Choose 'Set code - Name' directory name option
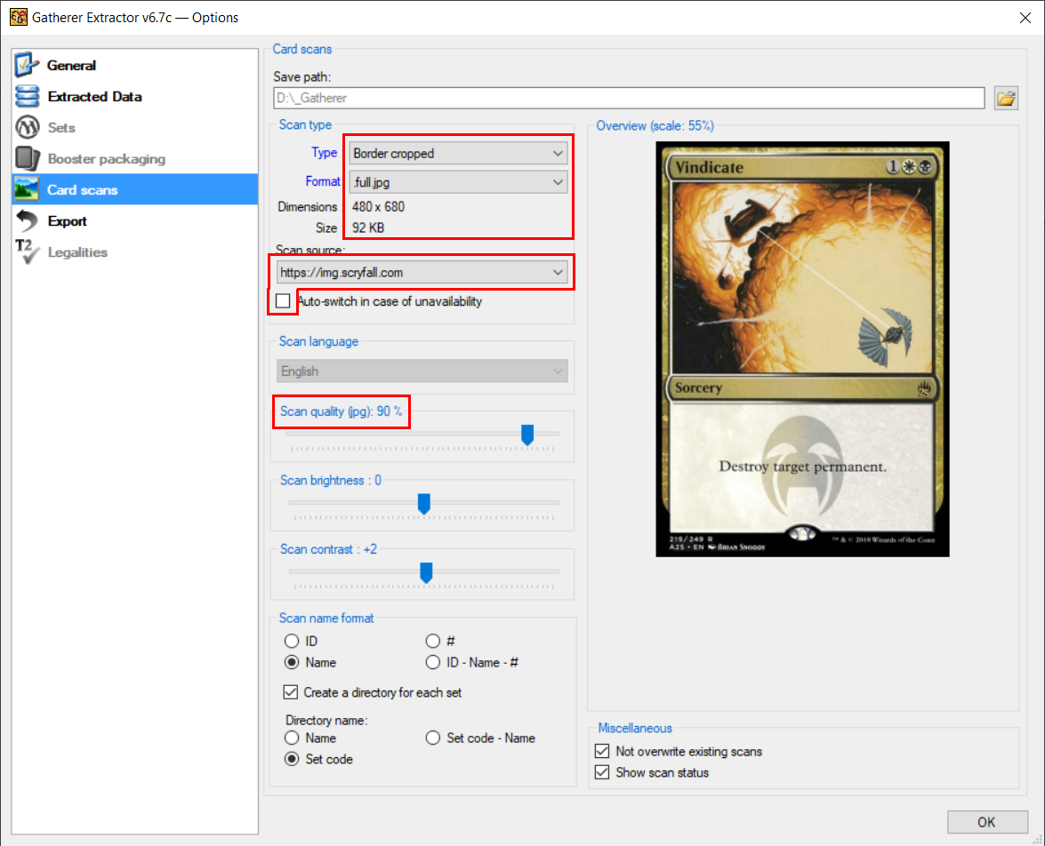1045x846 pixels. tap(433, 738)
